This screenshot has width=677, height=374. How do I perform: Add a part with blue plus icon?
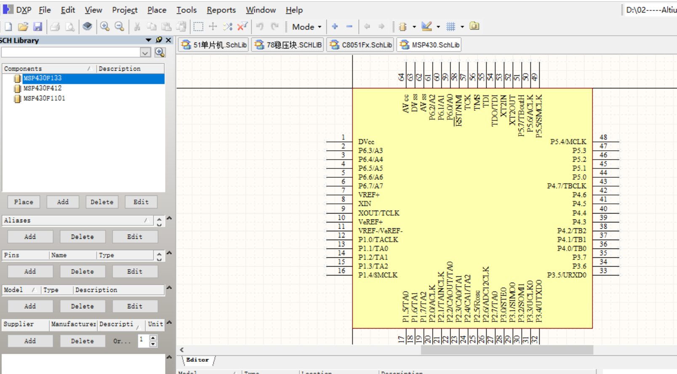coord(335,27)
